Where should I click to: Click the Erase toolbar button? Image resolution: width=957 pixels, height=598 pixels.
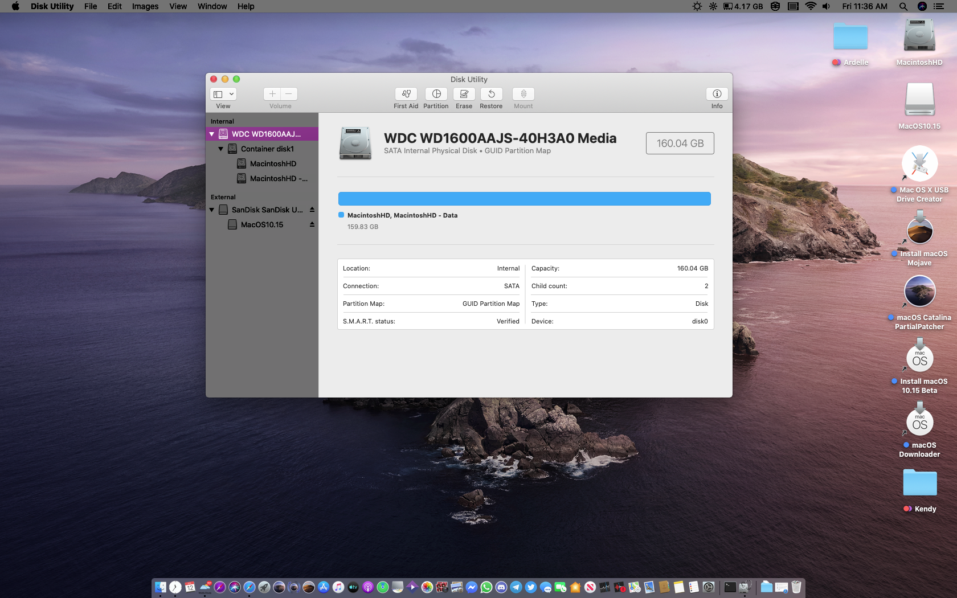pyautogui.click(x=464, y=94)
